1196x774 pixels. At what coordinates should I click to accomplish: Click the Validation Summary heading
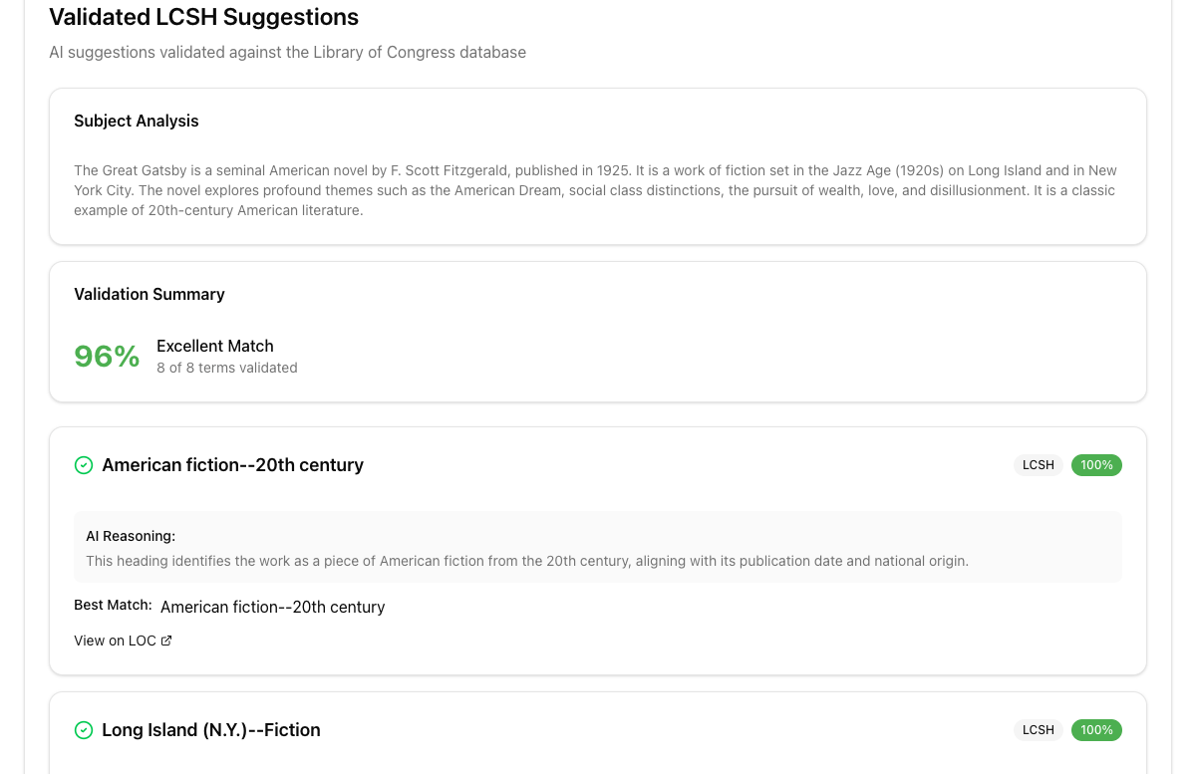pos(149,294)
